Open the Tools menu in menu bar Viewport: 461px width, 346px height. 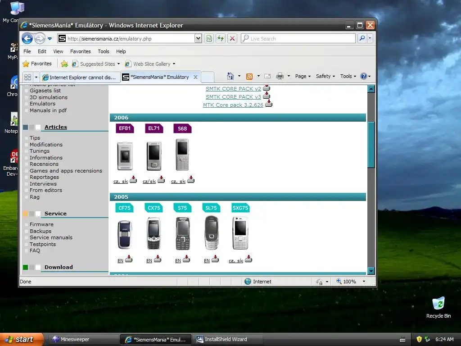pyautogui.click(x=104, y=51)
